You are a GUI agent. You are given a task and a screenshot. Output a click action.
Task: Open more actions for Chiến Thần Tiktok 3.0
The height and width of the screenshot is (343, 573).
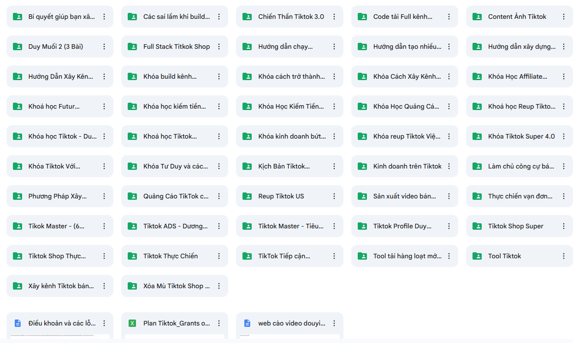[334, 17]
